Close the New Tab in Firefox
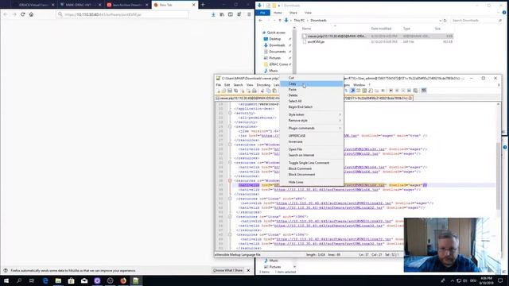The width and height of the screenshot is (509, 286). click(x=194, y=5)
